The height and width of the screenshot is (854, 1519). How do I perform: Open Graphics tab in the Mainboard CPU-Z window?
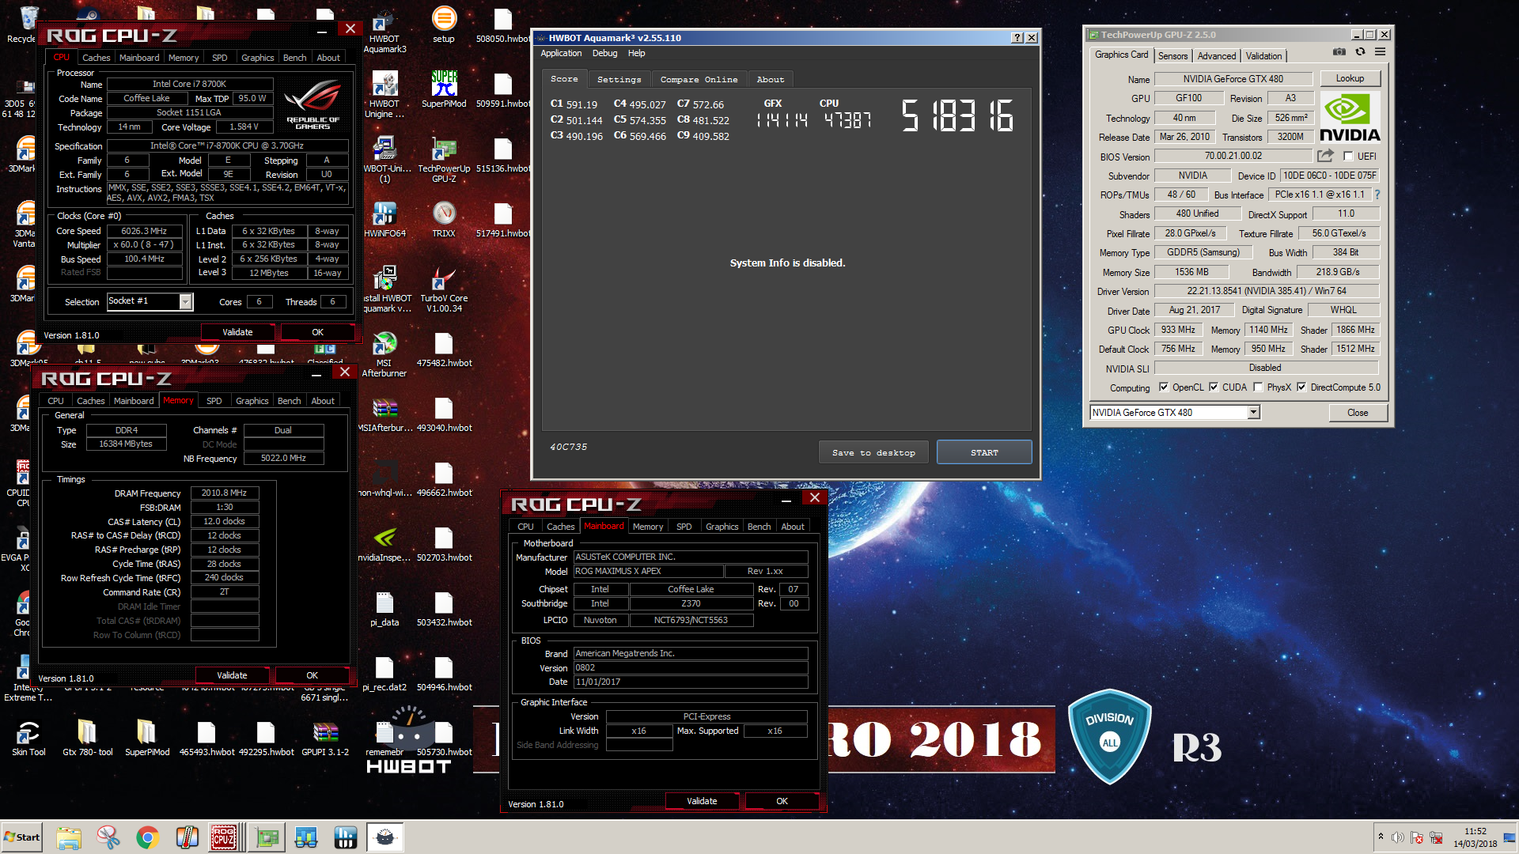(x=722, y=527)
